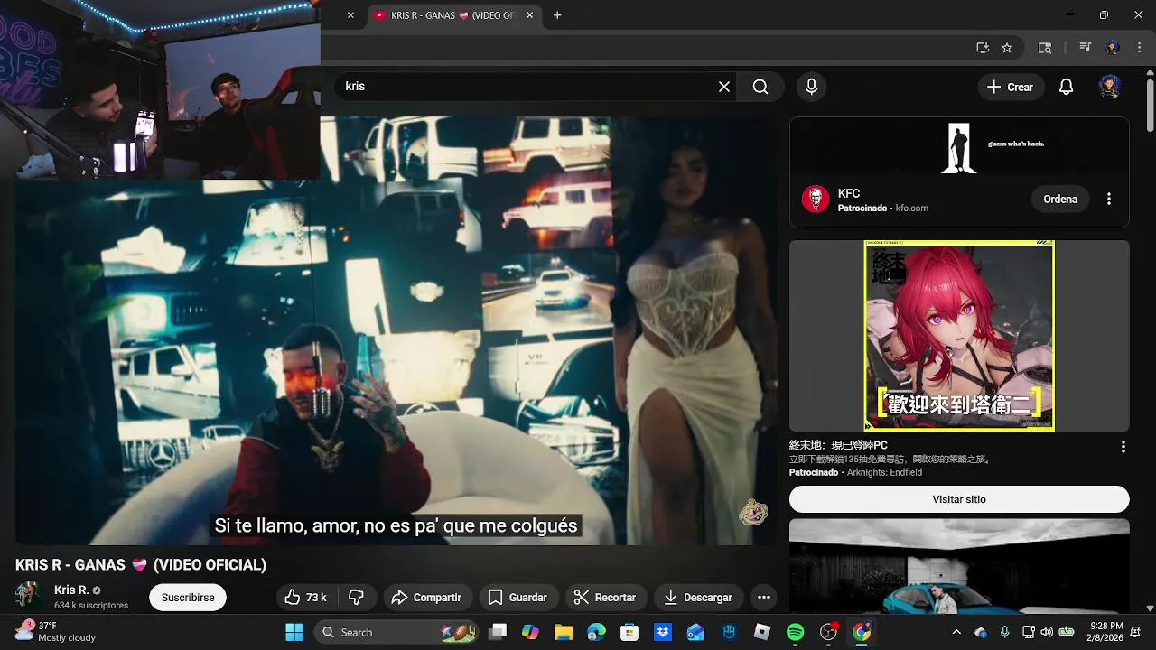Dislike the video with thumbs down

(x=357, y=598)
